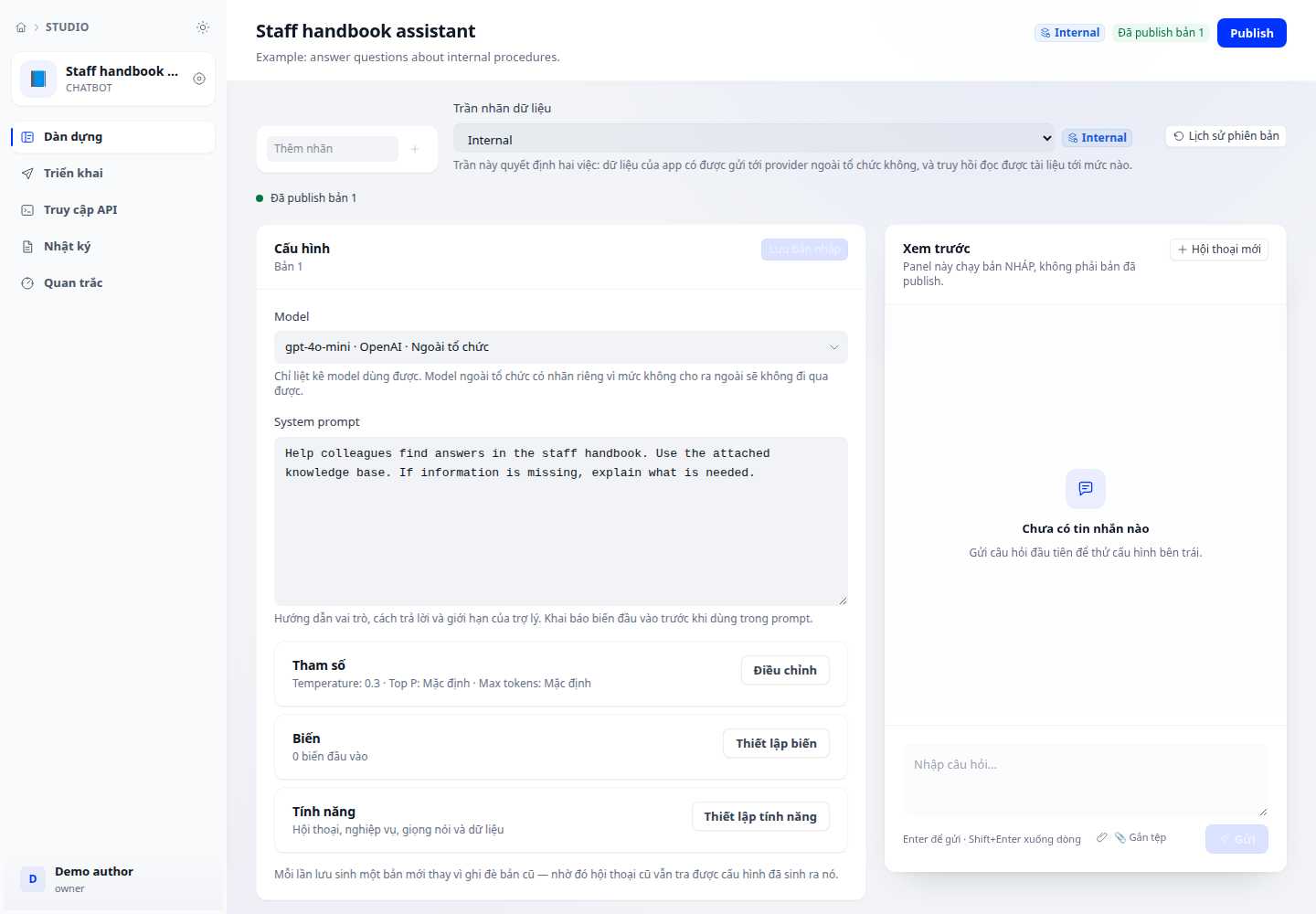Viewport: 1316px width, 914px height.
Task: Click the Internal tag beside the dropdown
Action: coord(1097,138)
